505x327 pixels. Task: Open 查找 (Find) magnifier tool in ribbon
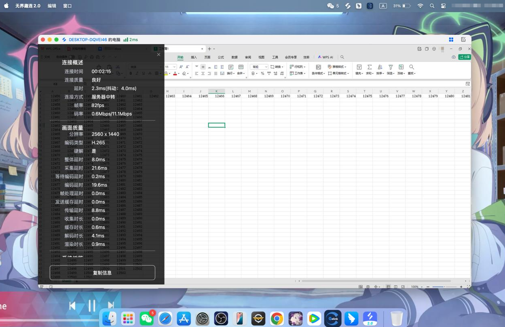pos(411,67)
